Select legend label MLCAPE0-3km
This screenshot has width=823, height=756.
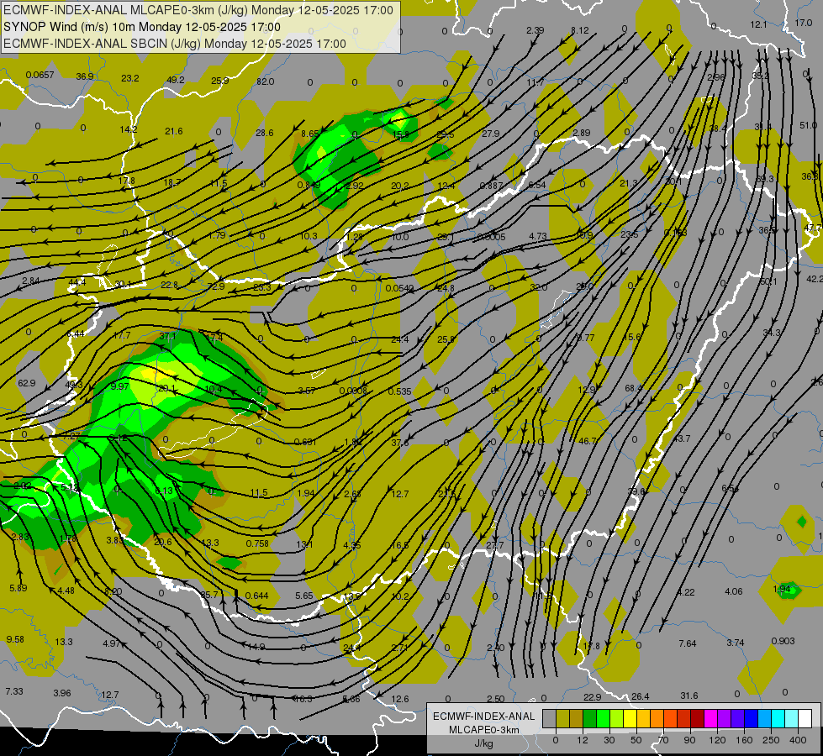[x=484, y=730]
